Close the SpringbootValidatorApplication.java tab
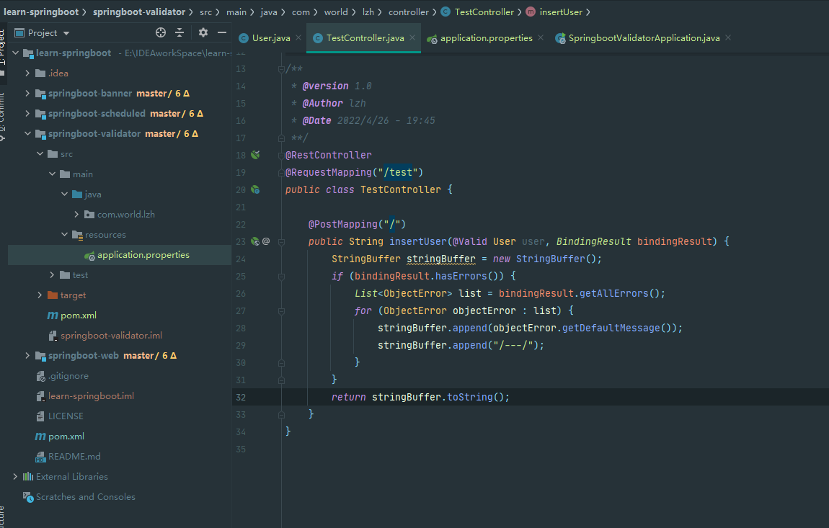This screenshot has height=528, width=829. [x=728, y=37]
